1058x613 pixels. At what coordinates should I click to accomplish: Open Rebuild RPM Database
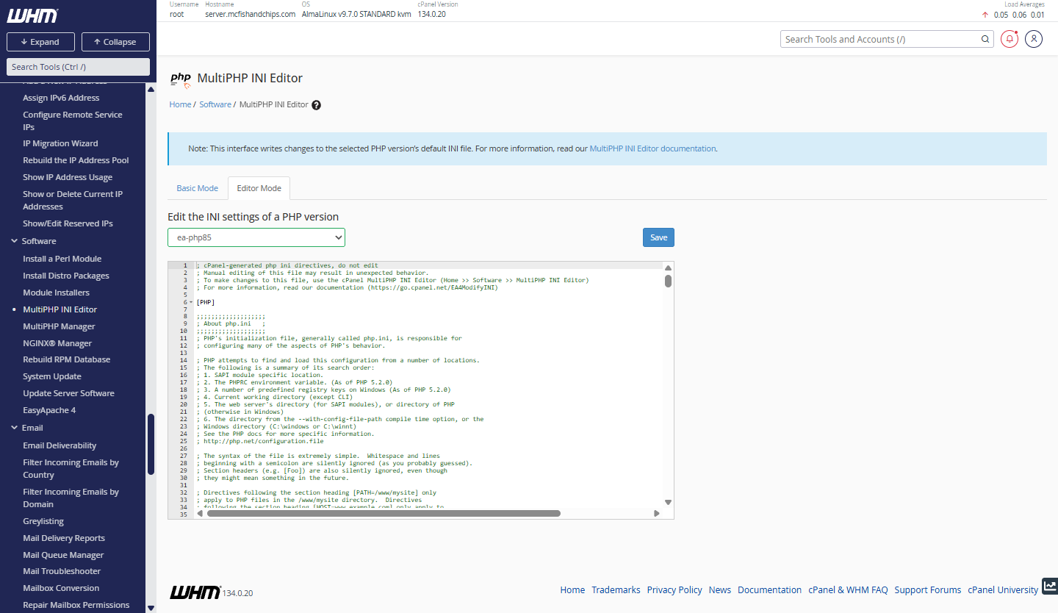click(x=66, y=359)
